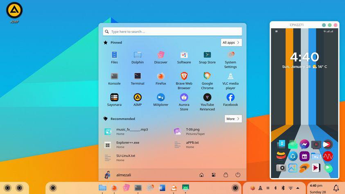The image size is (345, 194).
Task: Click the VLC cone in the taskbar
Action: point(174,187)
